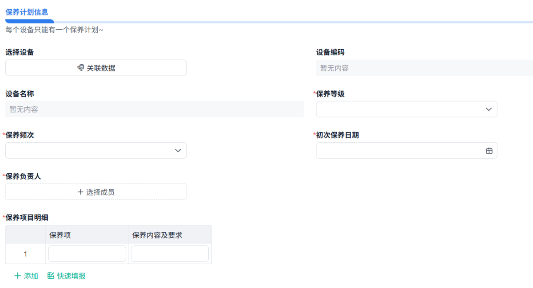Click the 关联数据 button under 选择设备

pos(95,67)
